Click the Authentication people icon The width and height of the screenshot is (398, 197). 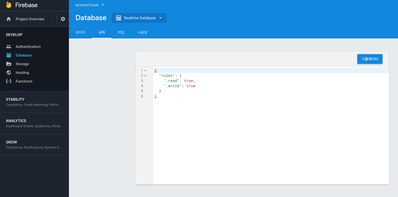pos(9,47)
